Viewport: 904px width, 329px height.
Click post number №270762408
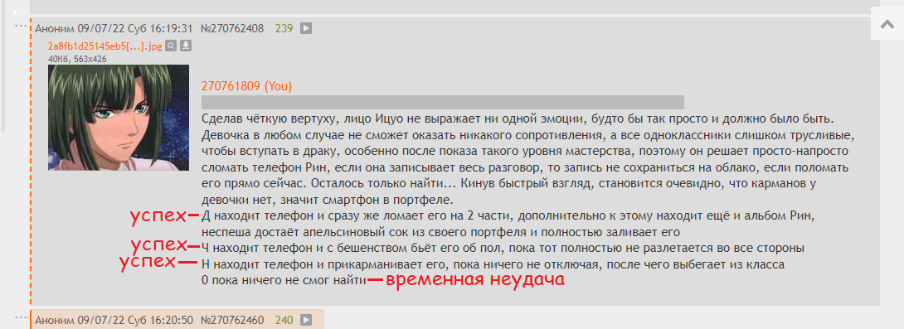[232, 28]
